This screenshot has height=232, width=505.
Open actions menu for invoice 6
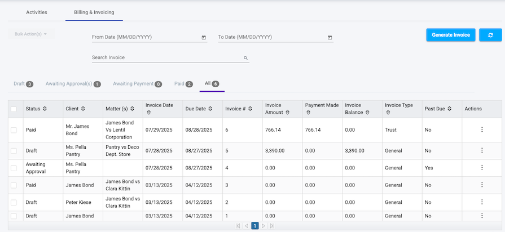pyautogui.click(x=482, y=130)
